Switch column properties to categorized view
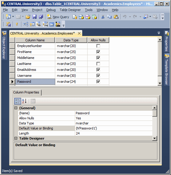 (x=18, y=101)
